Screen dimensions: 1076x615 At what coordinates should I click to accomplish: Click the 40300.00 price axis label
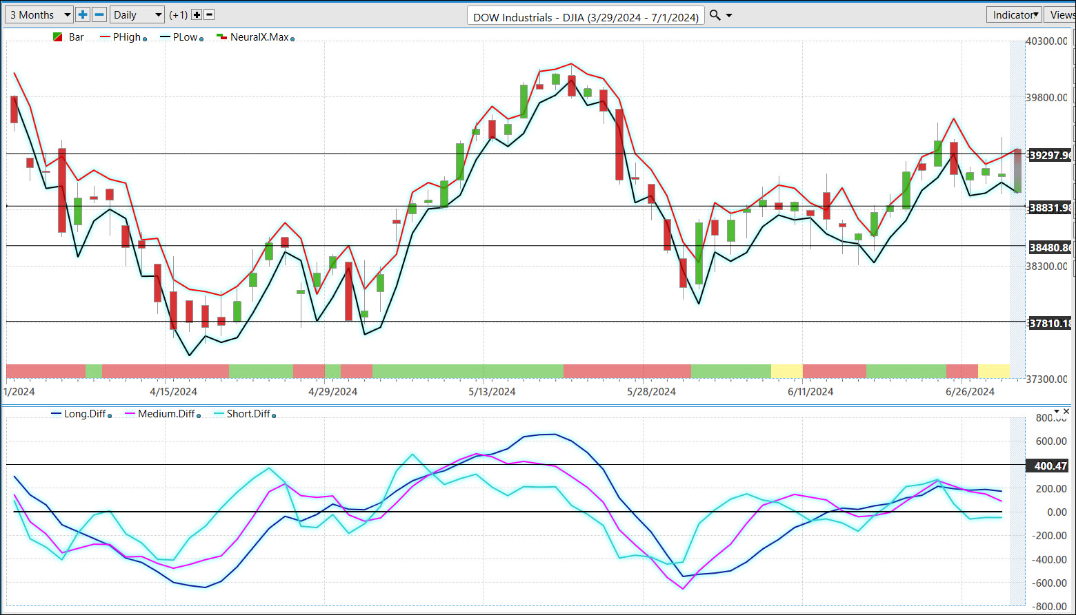[1047, 41]
